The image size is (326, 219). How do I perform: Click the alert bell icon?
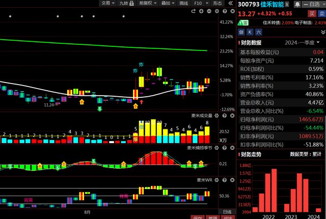297,4
